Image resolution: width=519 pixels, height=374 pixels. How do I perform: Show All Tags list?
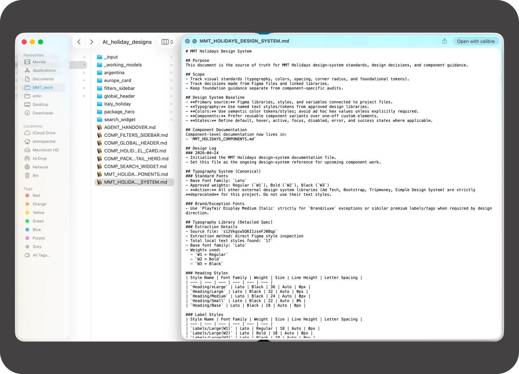[44, 255]
